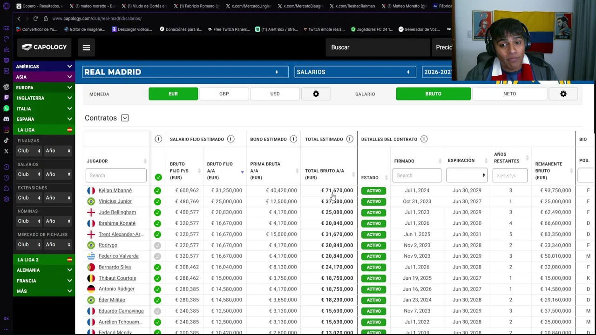Expand the Europa region menu
This screenshot has width=596, height=335.
(44, 87)
